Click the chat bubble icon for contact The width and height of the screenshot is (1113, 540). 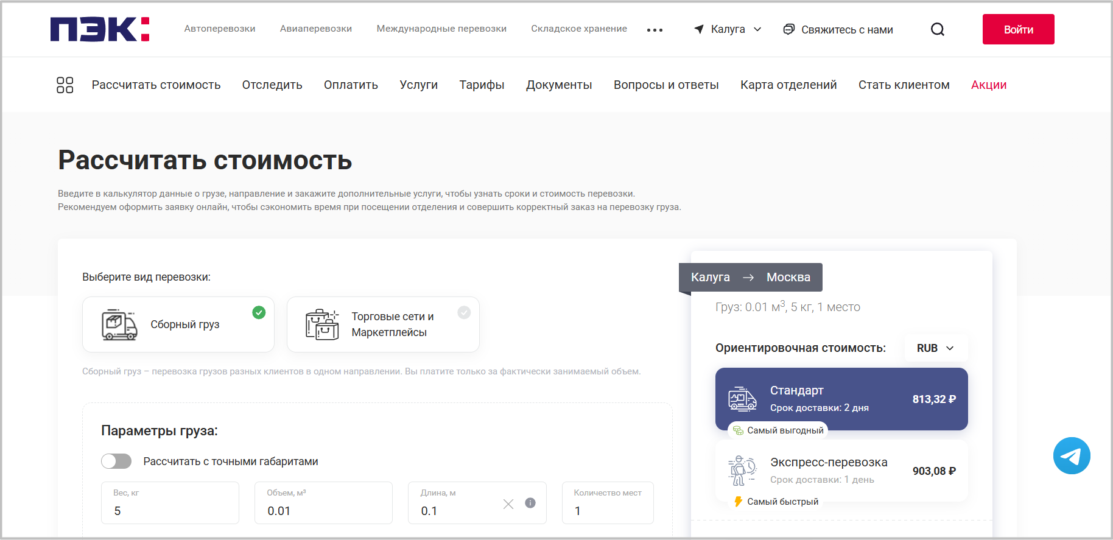788,29
